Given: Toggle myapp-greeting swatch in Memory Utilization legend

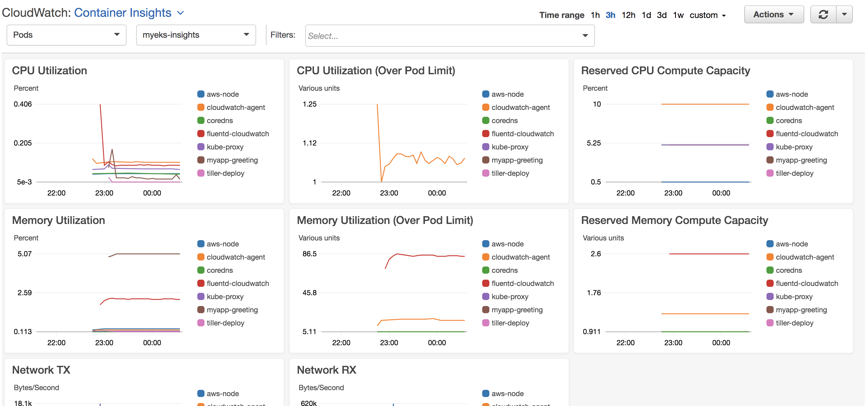Looking at the screenshot, I should (201, 309).
